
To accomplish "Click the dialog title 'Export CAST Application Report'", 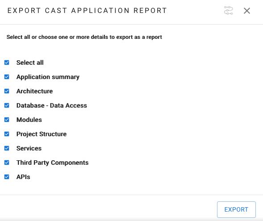I will [87, 11].
